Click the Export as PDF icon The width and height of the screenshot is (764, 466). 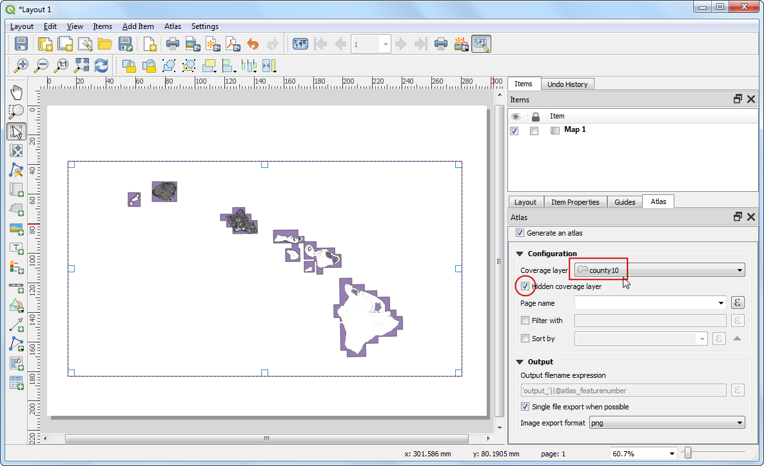click(x=233, y=44)
